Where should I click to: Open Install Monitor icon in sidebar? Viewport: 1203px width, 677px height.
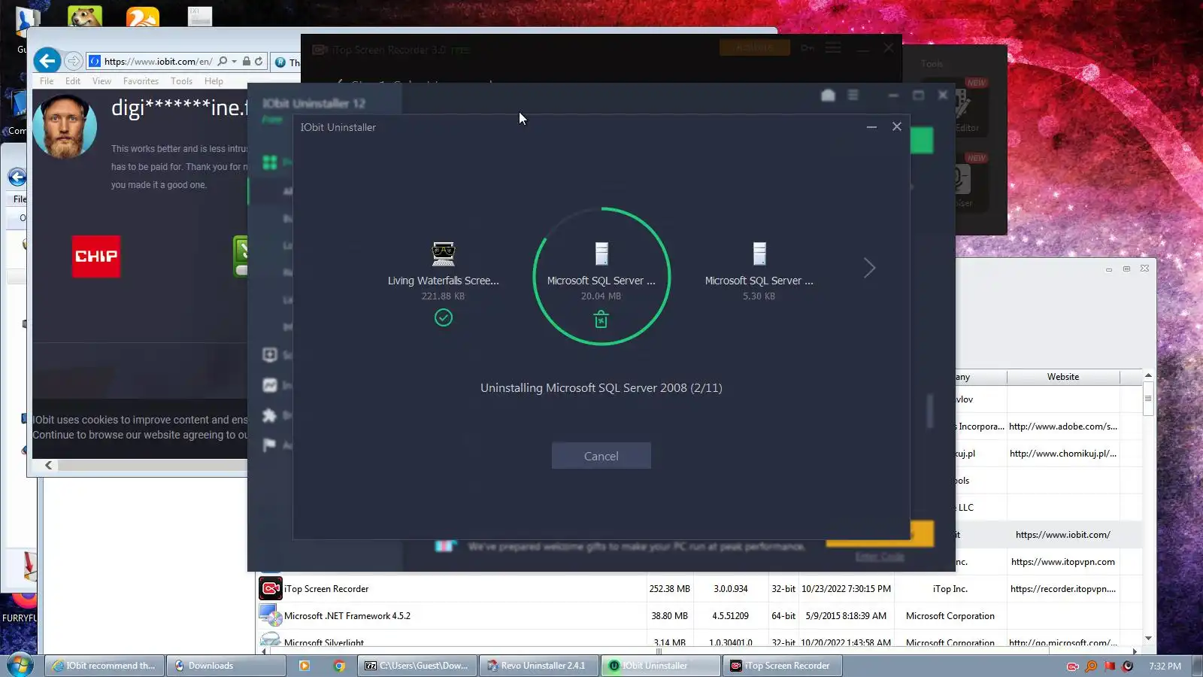coord(270,385)
